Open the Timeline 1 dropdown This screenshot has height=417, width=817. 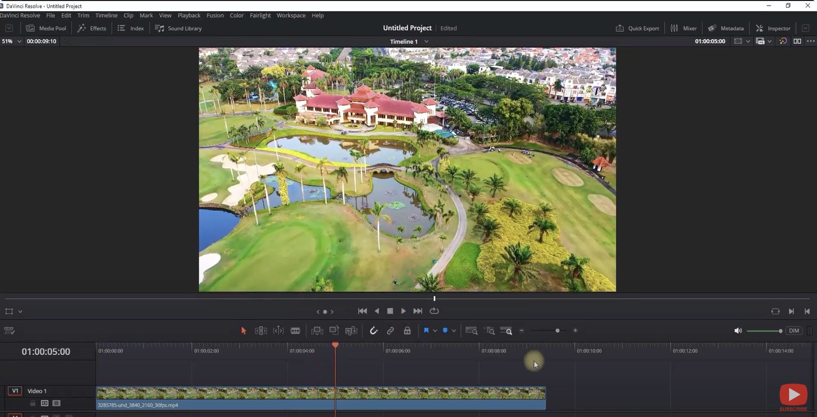coord(426,41)
